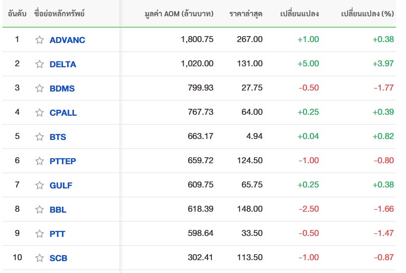Viewport: 406px width, 273px height.
Task: Open the GULF ticker link
Action: pos(61,185)
